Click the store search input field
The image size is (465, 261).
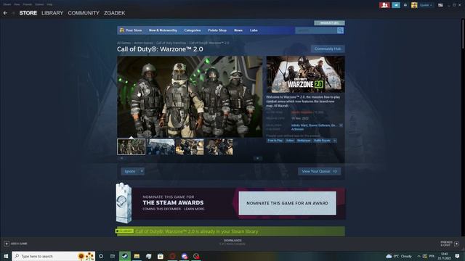click(316, 30)
